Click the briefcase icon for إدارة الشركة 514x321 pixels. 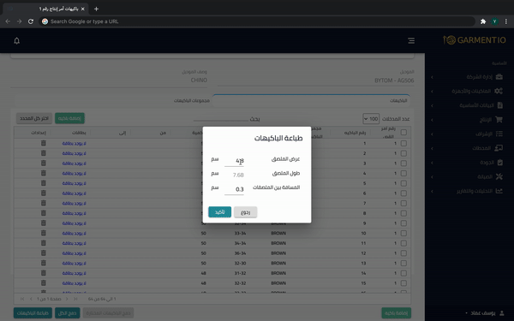499,77
